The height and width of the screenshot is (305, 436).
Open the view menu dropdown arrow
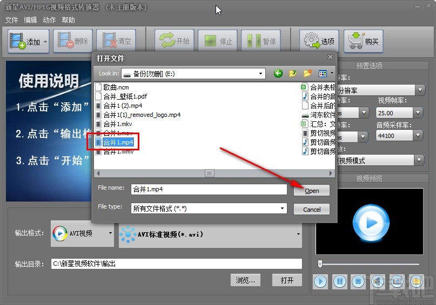[332, 73]
